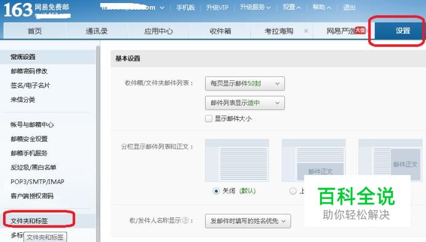Click the 163 logo
Screen dimensions: 426x242
pos(18,10)
